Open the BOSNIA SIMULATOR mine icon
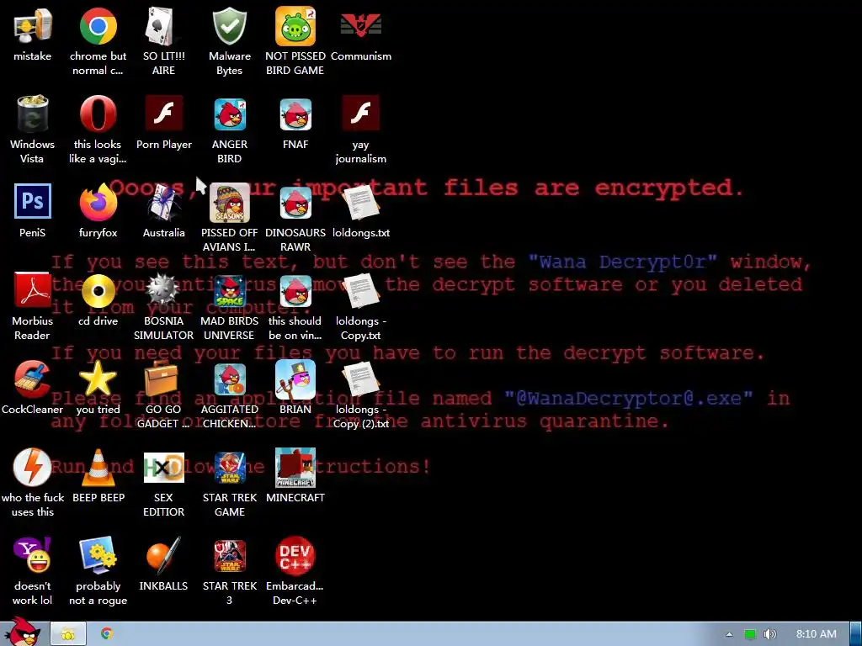862x646 pixels. pyautogui.click(x=163, y=291)
